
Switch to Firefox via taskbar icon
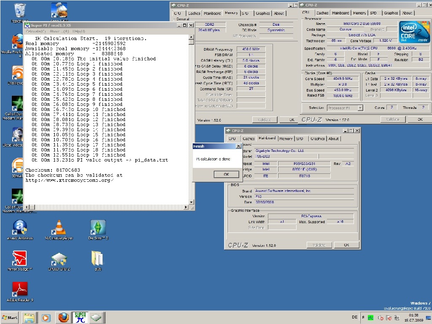point(63,317)
